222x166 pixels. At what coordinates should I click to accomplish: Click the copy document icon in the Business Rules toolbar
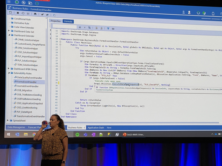click(54, 15)
